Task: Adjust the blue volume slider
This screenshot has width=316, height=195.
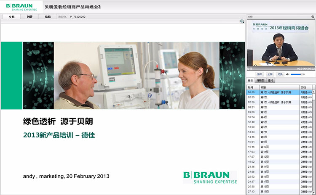Action: [297, 74]
